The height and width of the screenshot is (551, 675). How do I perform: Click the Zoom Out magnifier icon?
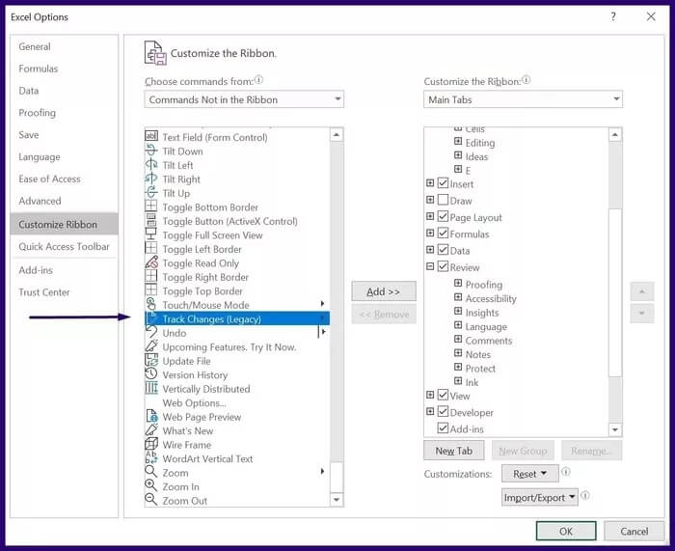pyautogui.click(x=151, y=500)
